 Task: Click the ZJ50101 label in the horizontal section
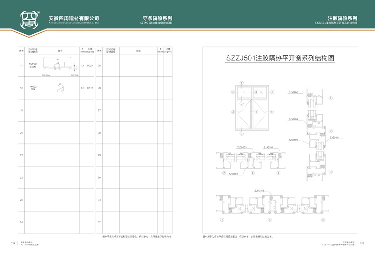pos(268,148)
